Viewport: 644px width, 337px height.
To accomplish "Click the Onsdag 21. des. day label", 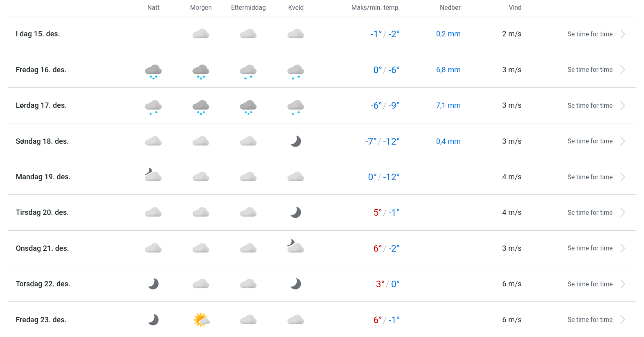I will tap(42, 248).
